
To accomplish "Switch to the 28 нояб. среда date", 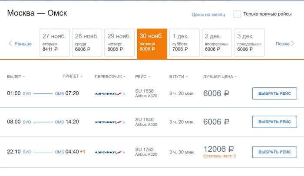I will tap(86, 42).
